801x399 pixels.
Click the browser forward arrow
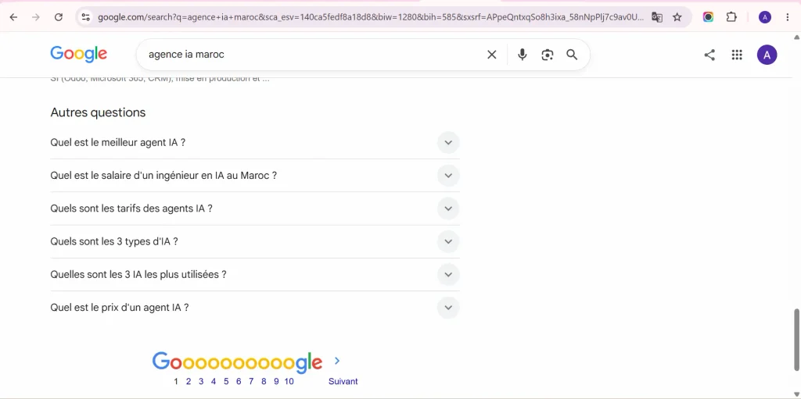36,17
